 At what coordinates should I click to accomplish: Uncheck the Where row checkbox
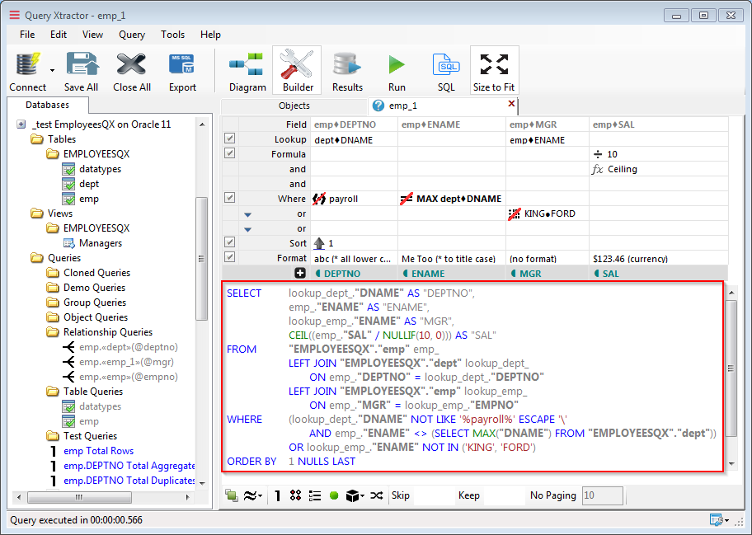tap(229, 198)
